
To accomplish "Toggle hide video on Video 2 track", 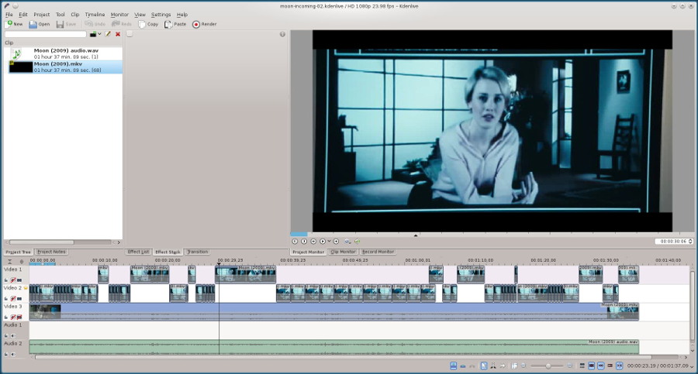I will coord(19,299).
